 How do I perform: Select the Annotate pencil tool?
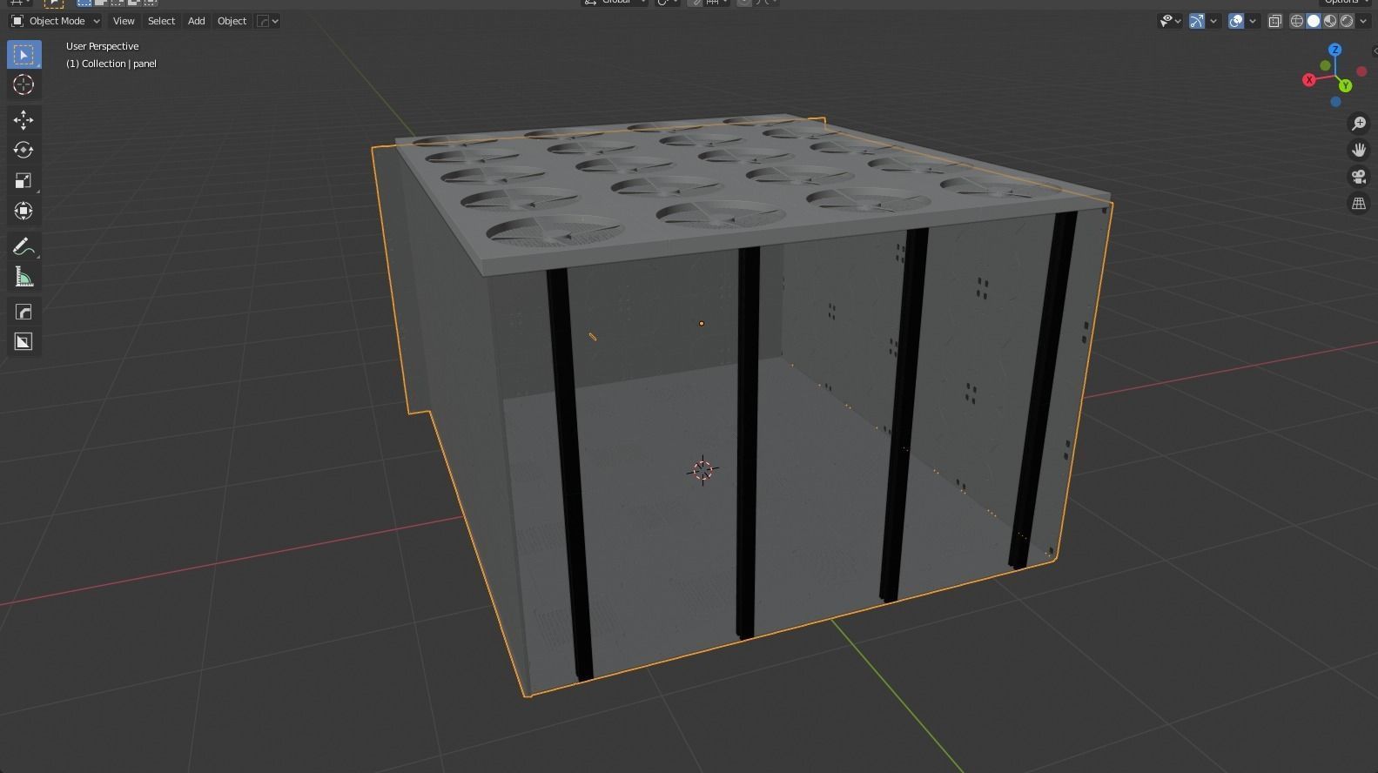[24, 246]
